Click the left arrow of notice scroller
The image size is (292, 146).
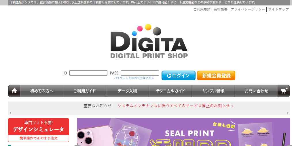click(x=10, y=113)
